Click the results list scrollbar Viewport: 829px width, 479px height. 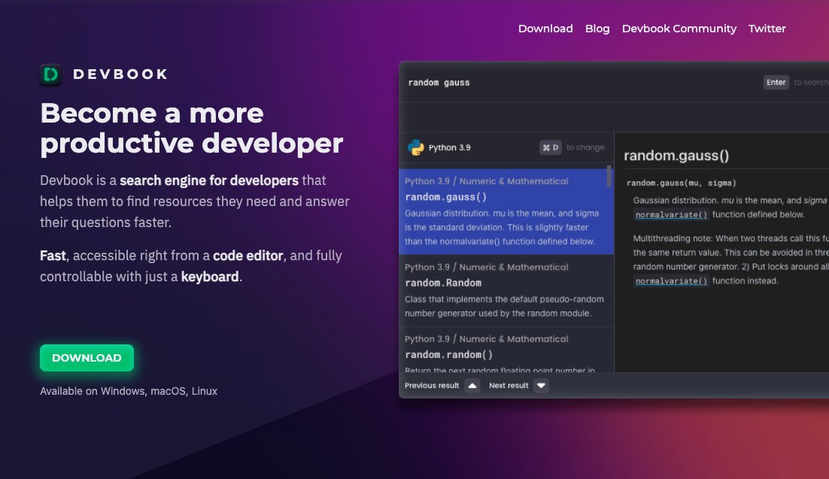tap(609, 176)
